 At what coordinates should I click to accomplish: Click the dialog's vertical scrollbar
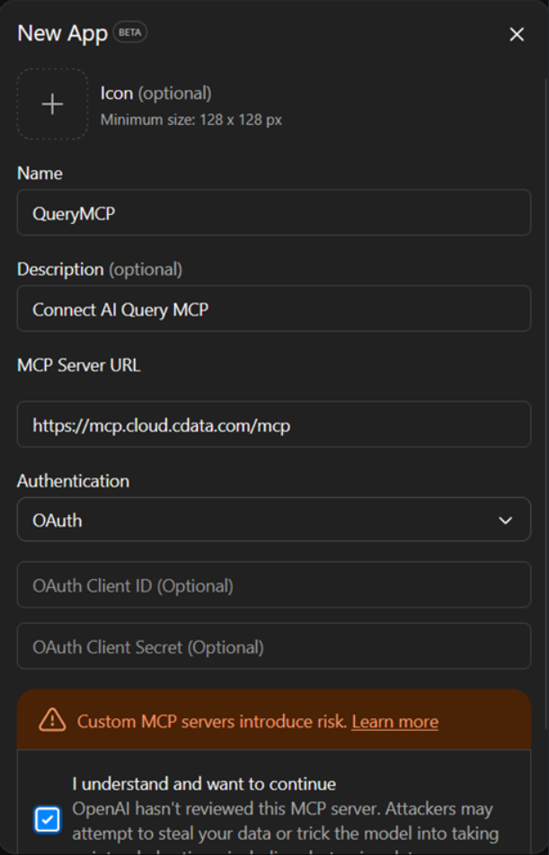545,404
